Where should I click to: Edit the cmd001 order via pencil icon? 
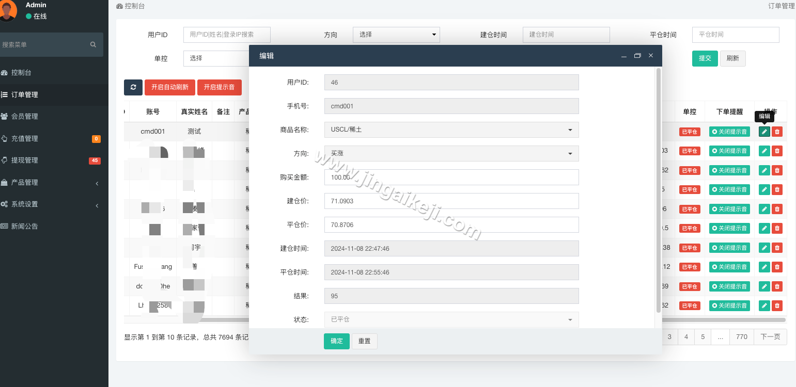coord(764,132)
